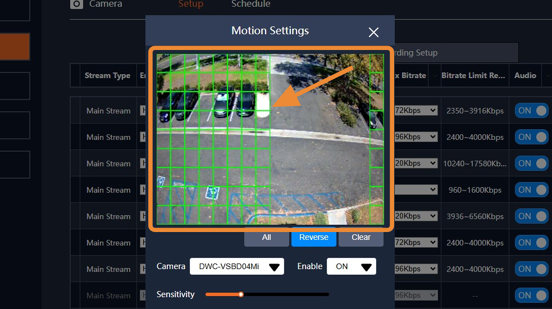Open the Camera dropdown DWC-VSBD04Mi
The image size is (552, 309).
point(236,266)
